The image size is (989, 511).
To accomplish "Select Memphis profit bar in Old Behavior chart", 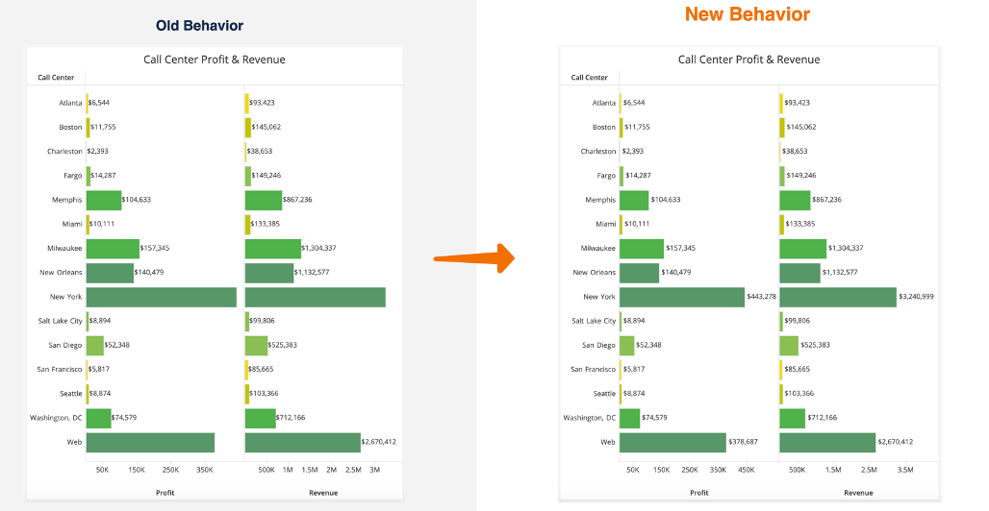I will click(104, 200).
